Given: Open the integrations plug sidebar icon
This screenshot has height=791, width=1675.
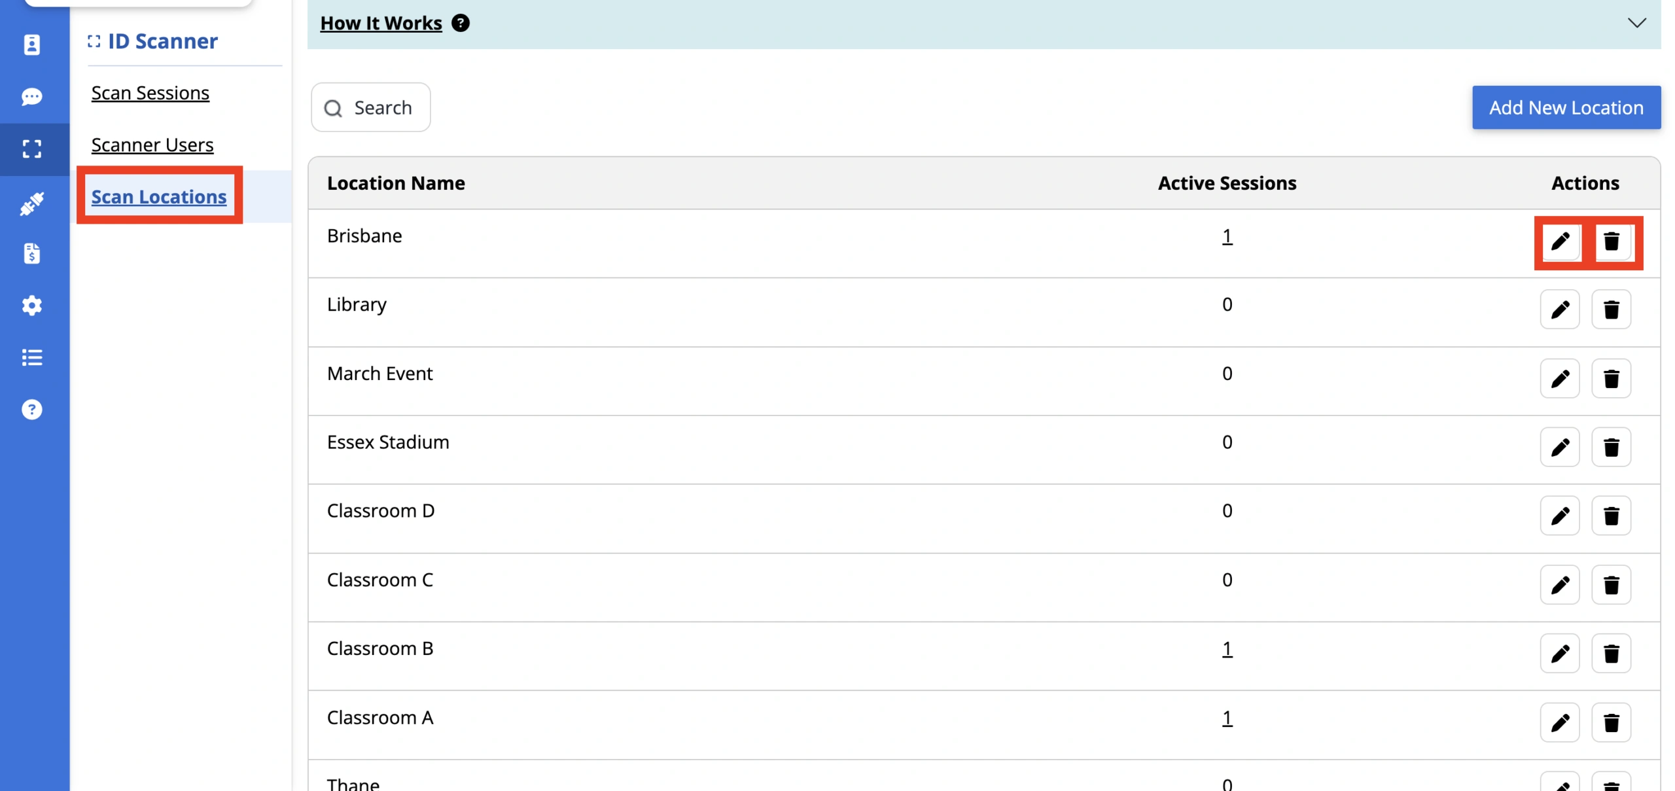Looking at the screenshot, I should coord(31,203).
